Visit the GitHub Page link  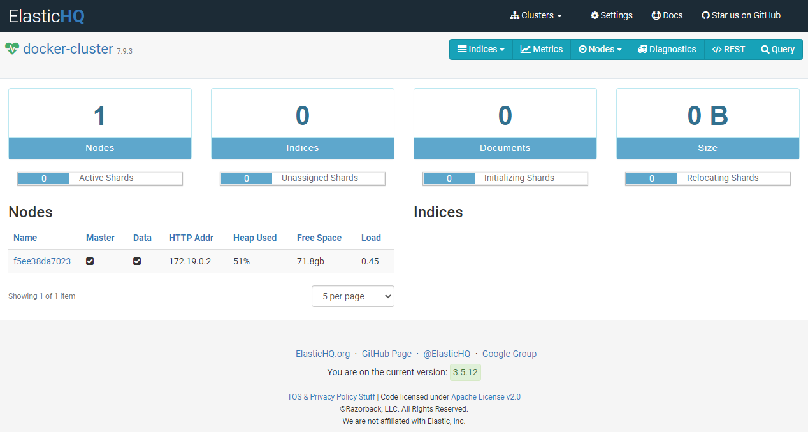387,354
